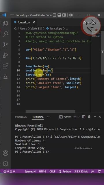Click the print "Smallest item:" line
The image size is (104, 185).
point(53,83)
